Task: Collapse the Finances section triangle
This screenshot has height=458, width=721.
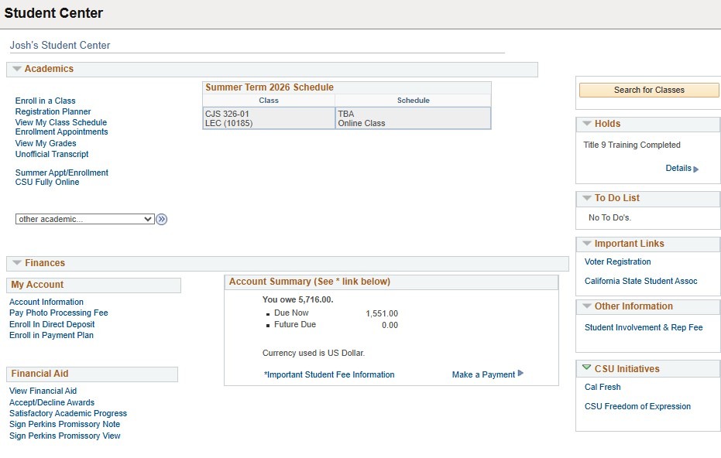Action: (x=16, y=263)
